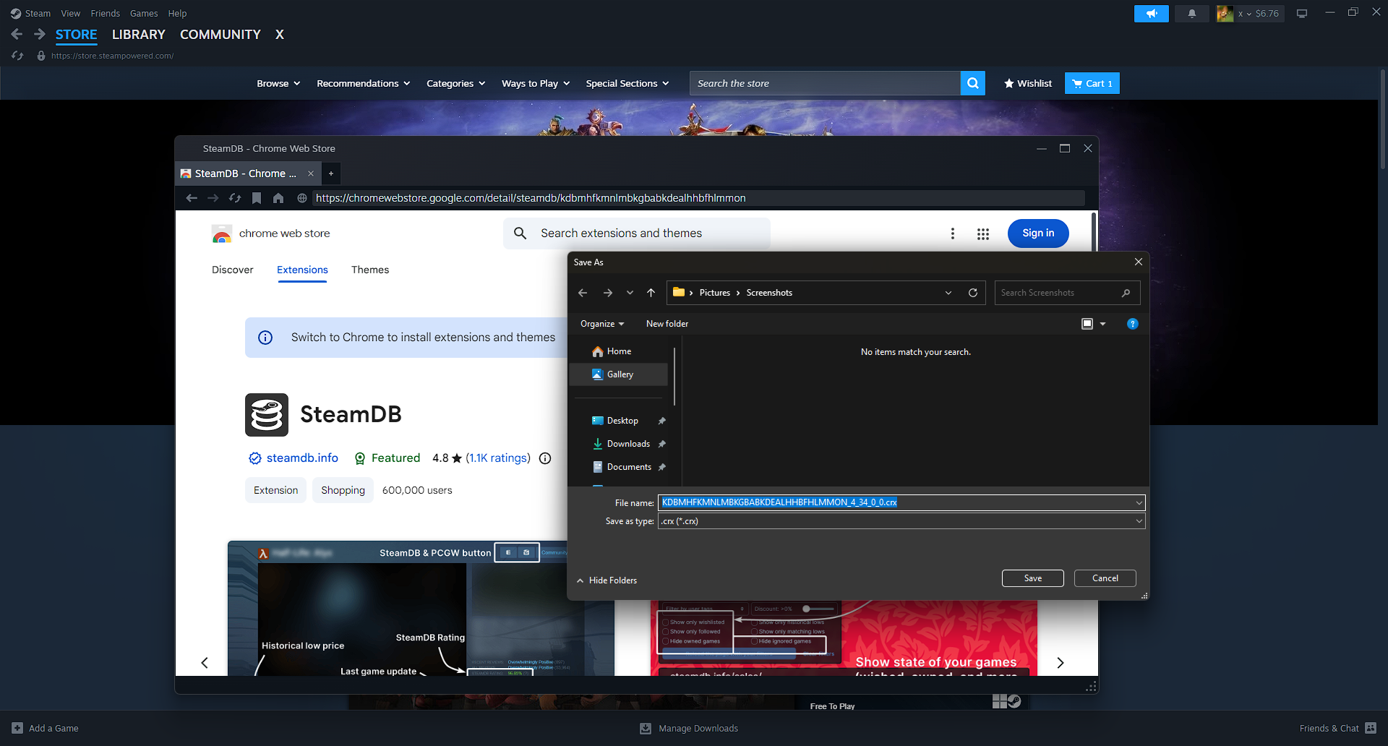This screenshot has width=1388, height=746.
Task: Select Desktop in Save As sidebar
Action: coord(622,421)
